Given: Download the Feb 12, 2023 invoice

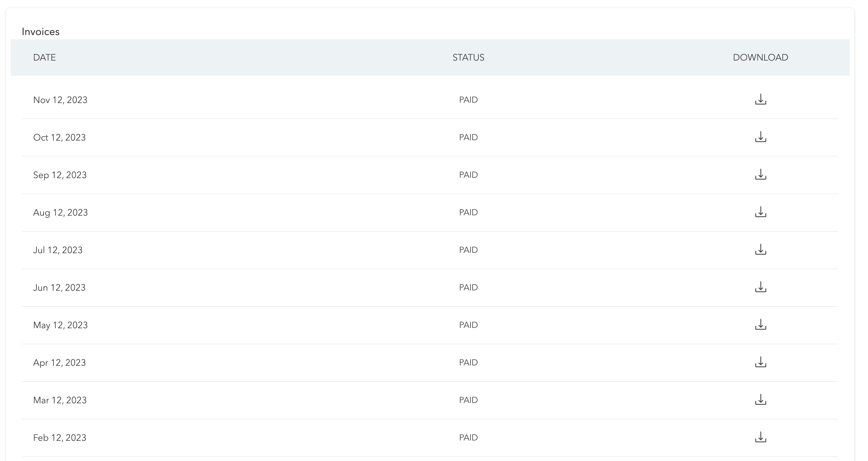Looking at the screenshot, I should coord(760,437).
